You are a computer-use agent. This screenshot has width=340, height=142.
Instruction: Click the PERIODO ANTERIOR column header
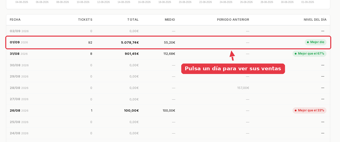[x=233, y=20]
